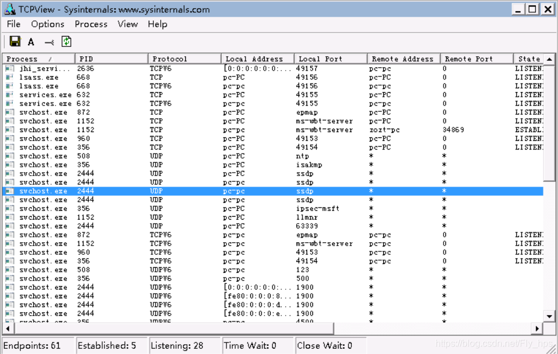Click icon of svchost.exe ntp row
The height and width of the screenshot is (354, 558).
coord(10,156)
